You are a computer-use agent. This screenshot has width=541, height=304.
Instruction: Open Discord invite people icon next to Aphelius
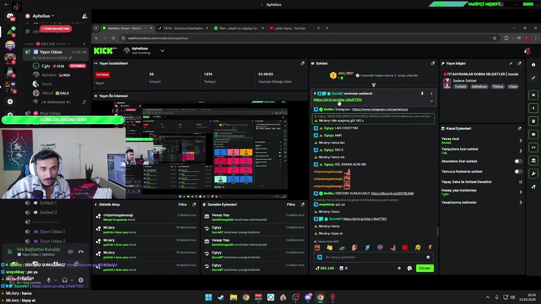(85, 16)
